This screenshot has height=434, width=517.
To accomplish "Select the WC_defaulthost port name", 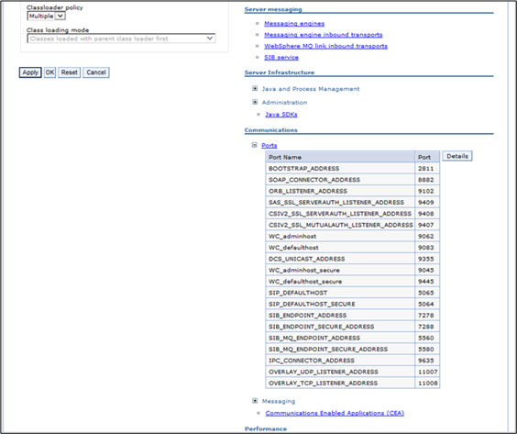I will pyautogui.click(x=293, y=247).
